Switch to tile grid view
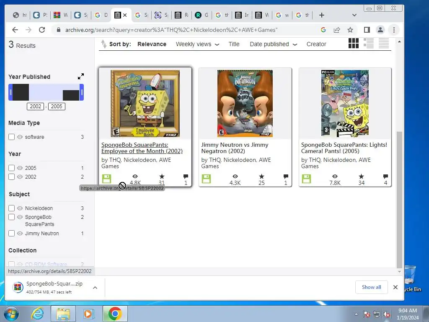This screenshot has height=322, width=429. point(354,43)
